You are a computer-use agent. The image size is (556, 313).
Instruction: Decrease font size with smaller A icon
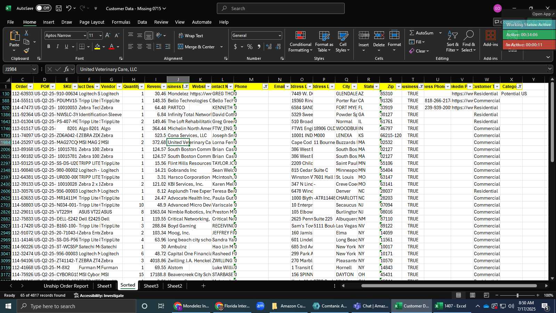point(117,35)
